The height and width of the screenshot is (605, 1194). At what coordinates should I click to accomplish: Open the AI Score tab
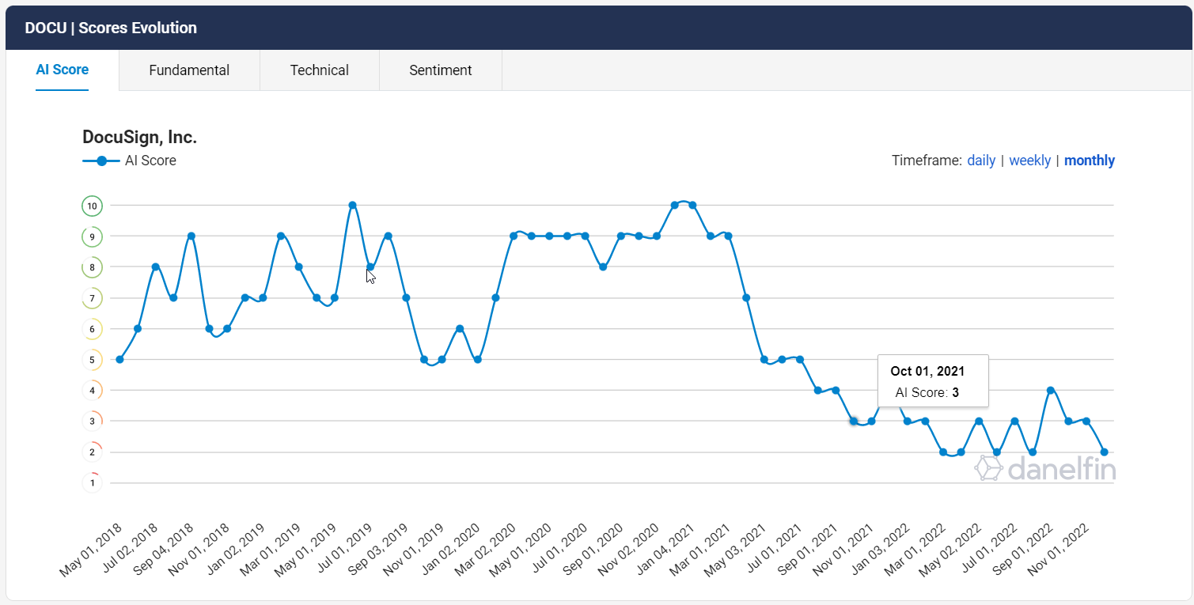click(x=63, y=70)
